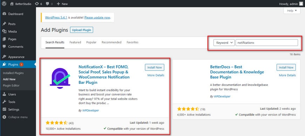Click the Last Updated: 2 weeks ago text

pyautogui.click(x=278, y=109)
